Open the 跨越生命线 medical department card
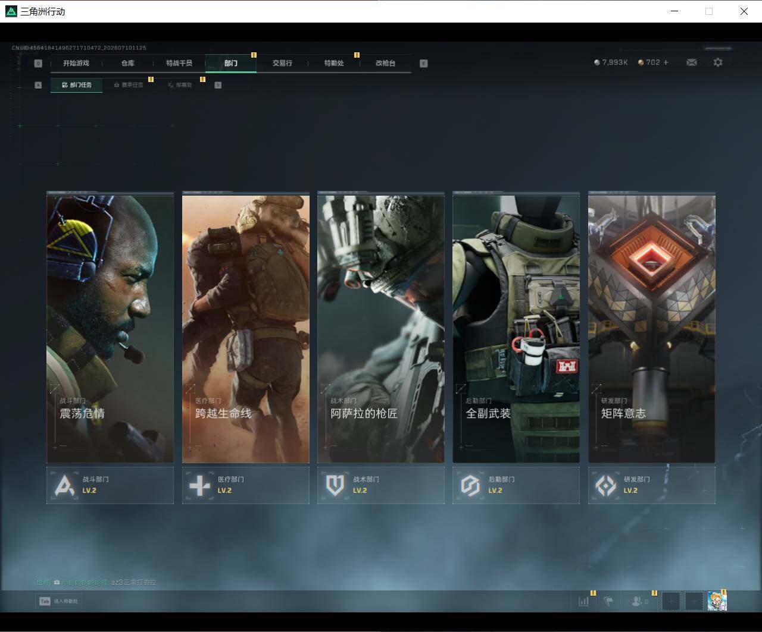This screenshot has height=632, width=762. [x=246, y=328]
